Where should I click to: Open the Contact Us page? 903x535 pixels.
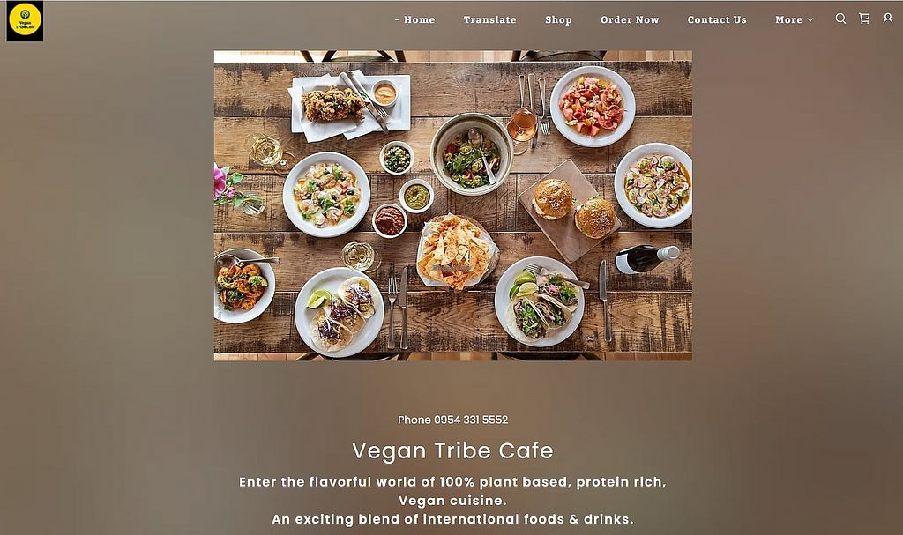[717, 19]
